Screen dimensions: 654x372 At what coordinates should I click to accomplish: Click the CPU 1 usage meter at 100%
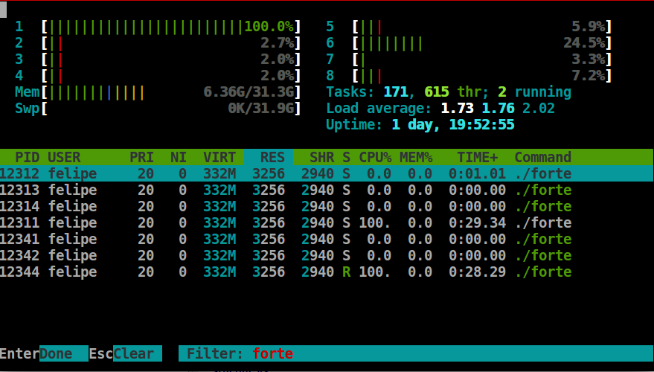click(171, 27)
